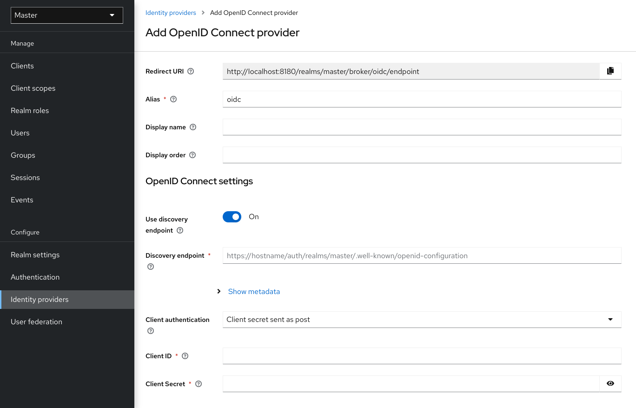Follow the Identity providers breadcrumb link
The width and height of the screenshot is (636, 408).
click(x=171, y=13)
